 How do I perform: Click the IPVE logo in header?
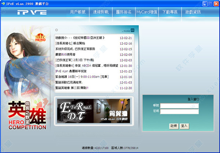(x=32, y=12)
